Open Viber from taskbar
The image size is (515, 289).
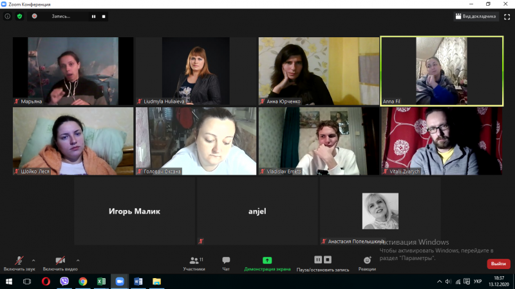pyautogui.click(x=64, y=281)
